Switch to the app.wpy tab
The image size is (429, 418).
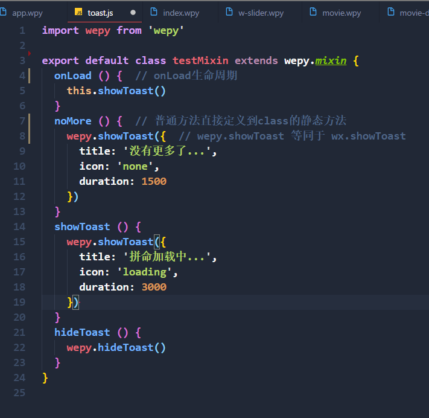[x=27, y=13]
